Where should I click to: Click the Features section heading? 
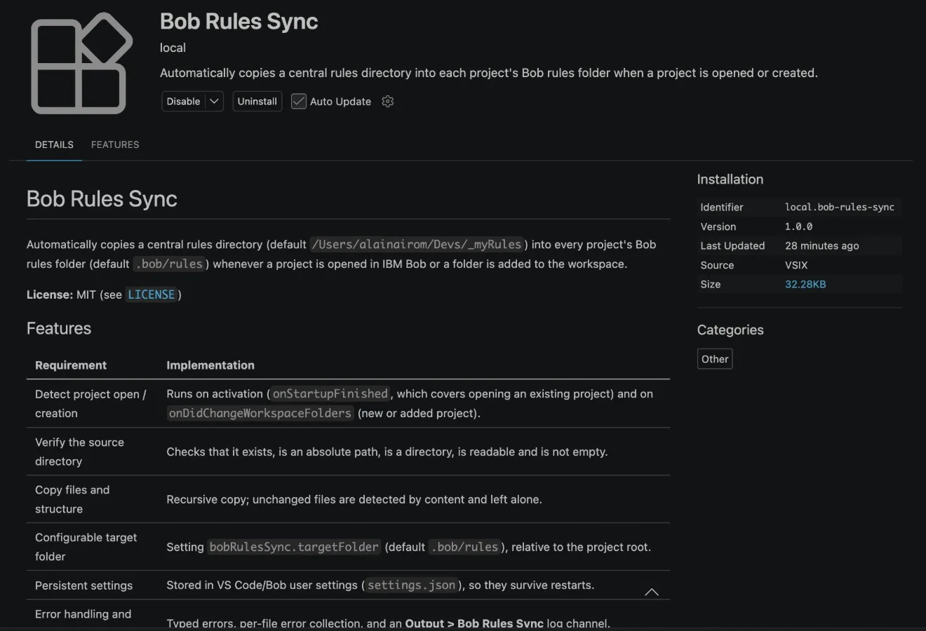(59, 328)
